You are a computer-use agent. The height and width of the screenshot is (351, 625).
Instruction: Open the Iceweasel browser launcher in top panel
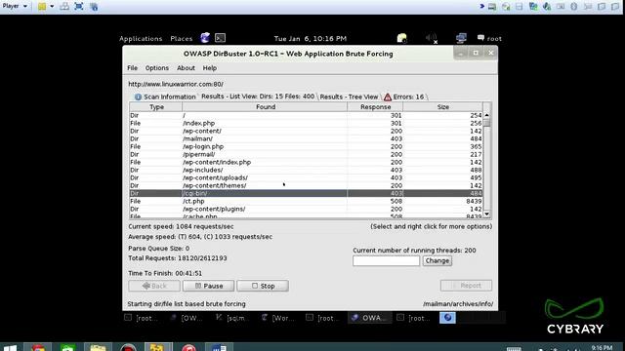click(x=205, y=38)
